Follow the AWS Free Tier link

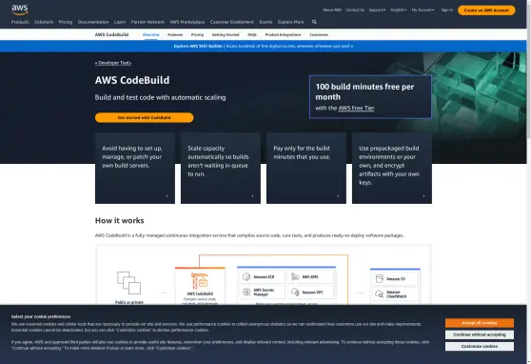coord(356,109)
